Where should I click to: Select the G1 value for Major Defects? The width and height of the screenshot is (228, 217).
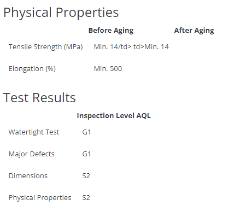click(86, 154)
